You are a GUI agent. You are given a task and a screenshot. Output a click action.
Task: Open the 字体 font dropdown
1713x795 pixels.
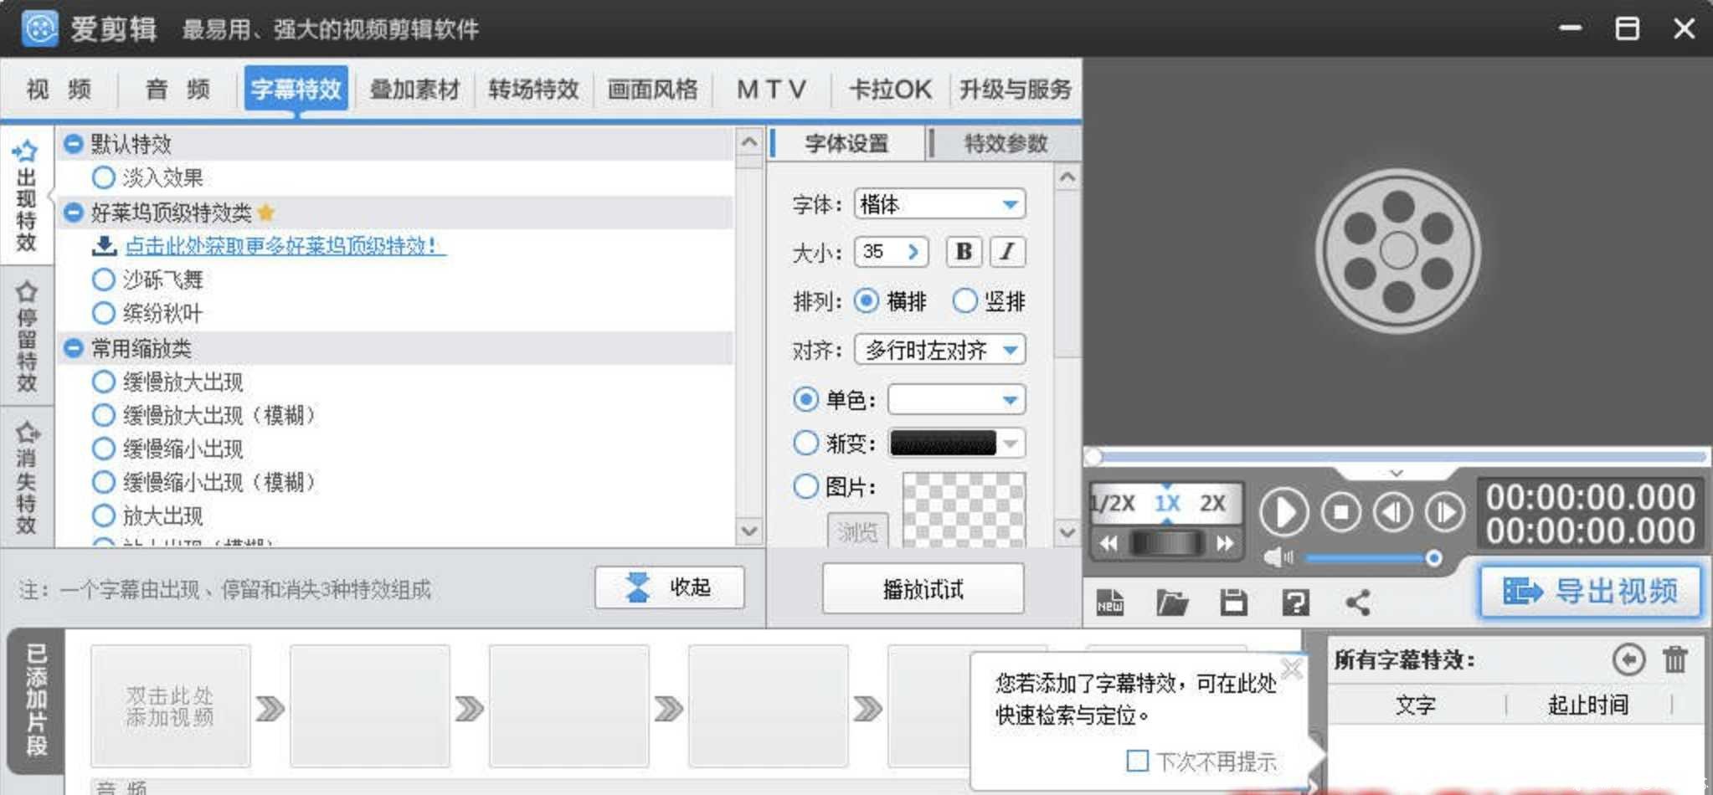point(939,204)
